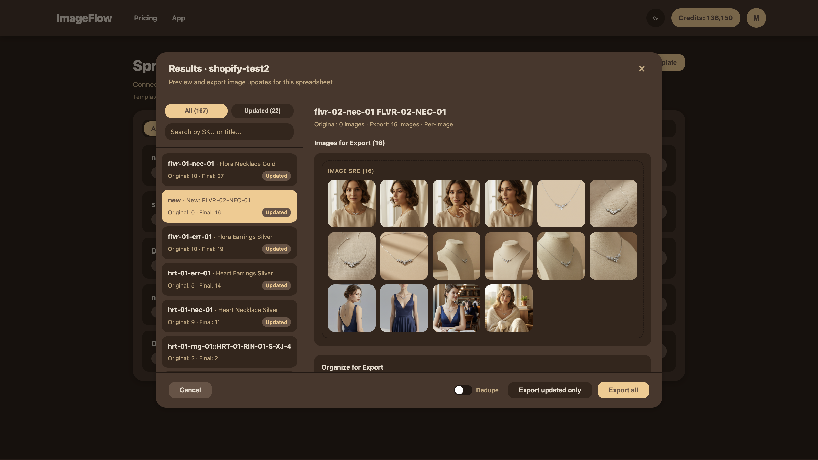Click the cafe scene model thumbnail
818x460 pixels.
pyautogui.click(x=456, y=308)
